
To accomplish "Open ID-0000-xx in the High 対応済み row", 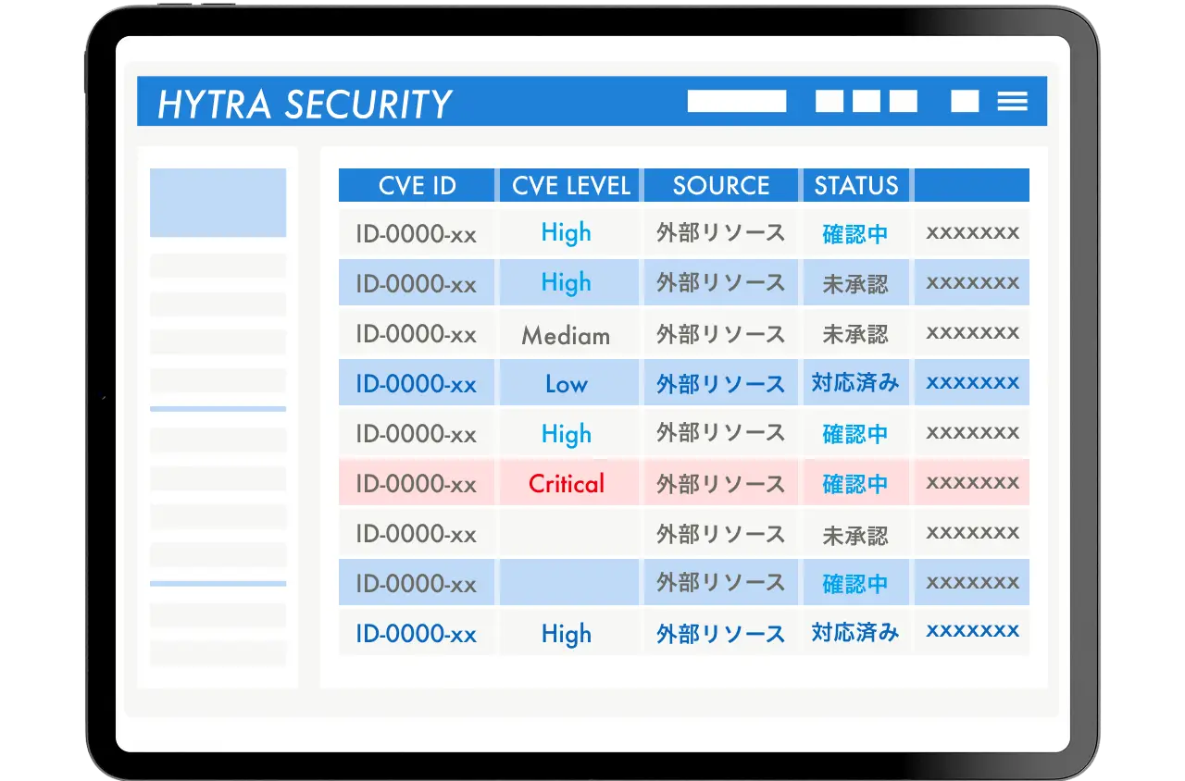I will point(416,634).
